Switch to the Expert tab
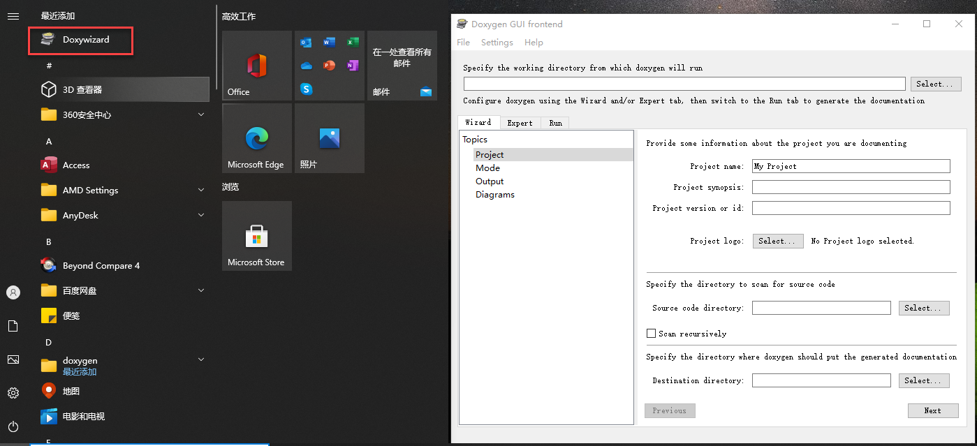The height and width of the screenshot is (446, 977). click(x=520, y=123)
